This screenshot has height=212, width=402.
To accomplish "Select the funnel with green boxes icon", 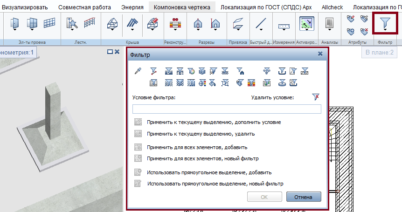I will pyautogui.click(x=267, y=82).
